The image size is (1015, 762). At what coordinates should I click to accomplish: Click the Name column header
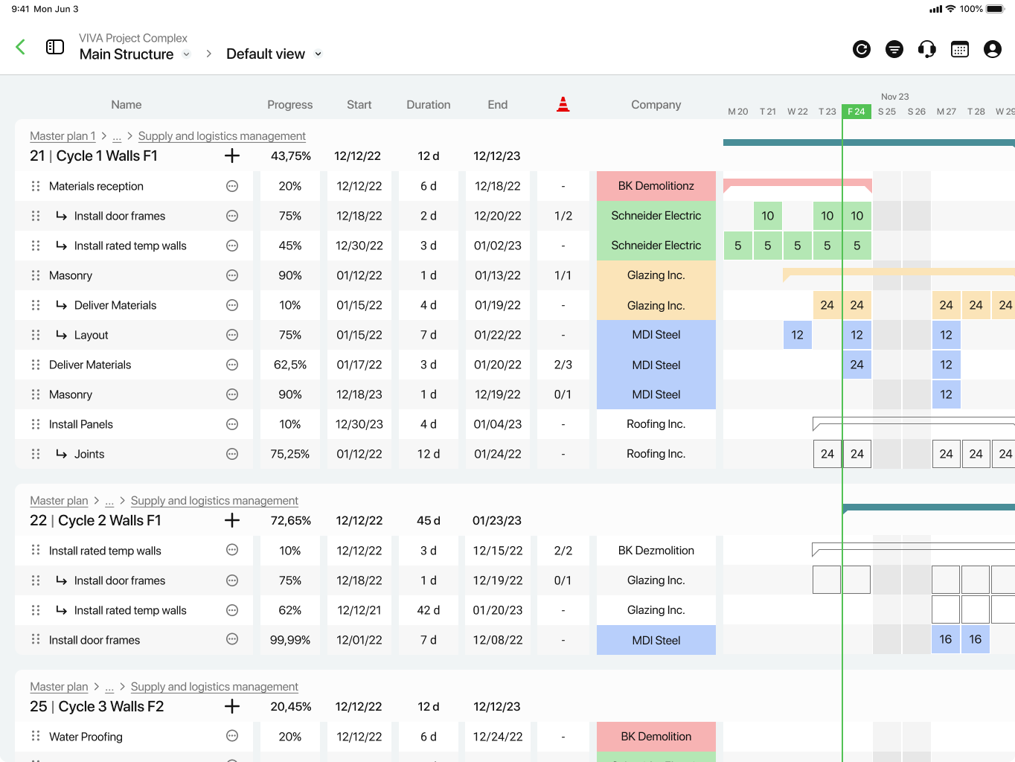pos(127,105)
